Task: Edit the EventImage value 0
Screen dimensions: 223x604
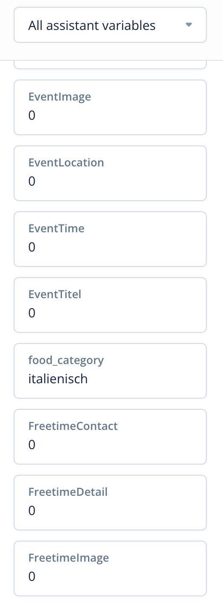Action: pos(32,115)
